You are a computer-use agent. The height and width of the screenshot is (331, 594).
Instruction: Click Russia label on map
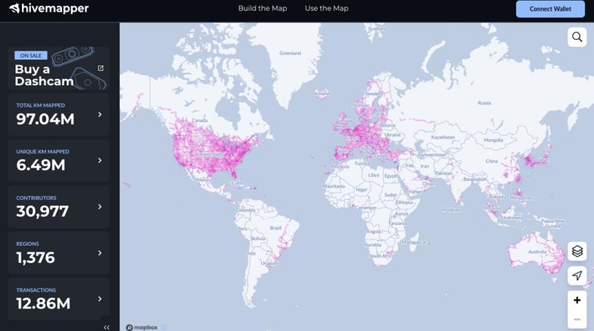tap(484, 103)
